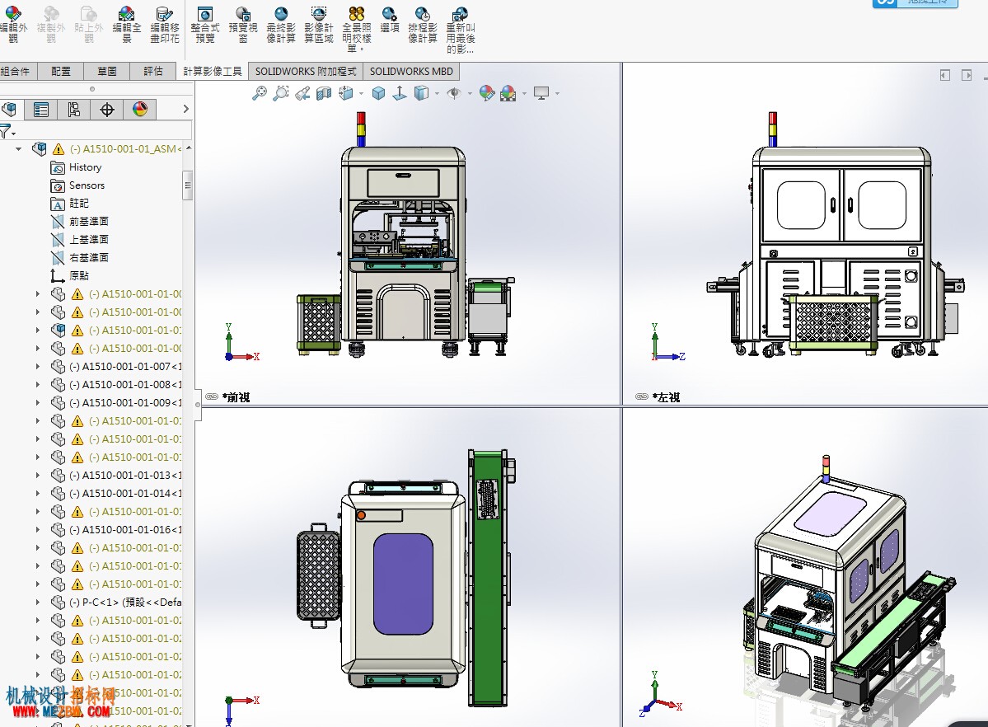Image resolution: width=988 pixels, height=727 pixels.
Task: Select the 右基準面 plane
Action: [79, 258]
